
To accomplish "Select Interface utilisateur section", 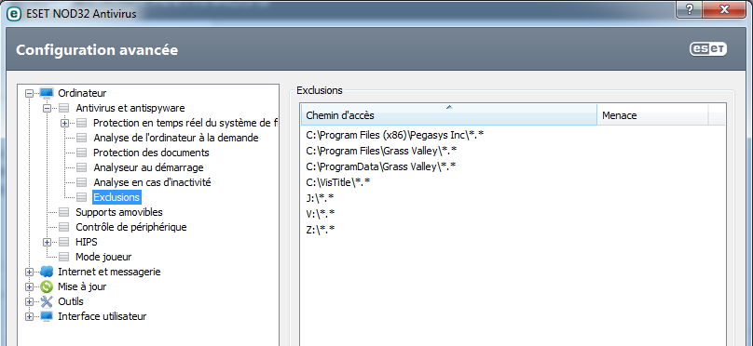I will pyautogui.click(x=103, y=316).
